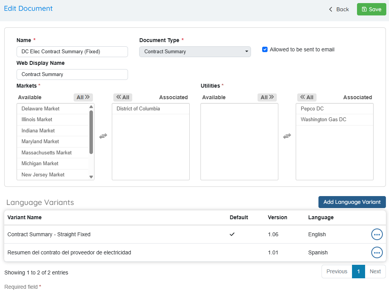Click the Edit Document page title
The height and width of the screenshot is (303, 389).
pyautogui.click(x=28, y=8)
